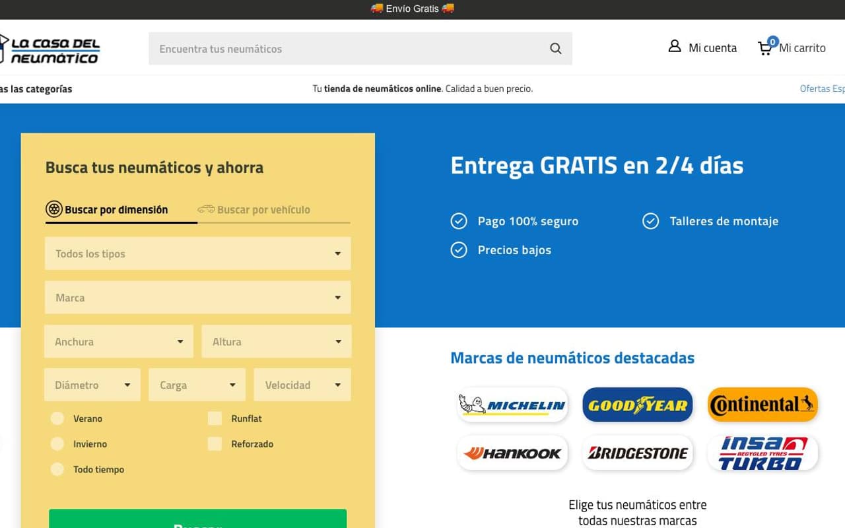Click the tienda de neumáticos online tagline
The width and height of the screenshot is (845, 528).
point(382,88)
